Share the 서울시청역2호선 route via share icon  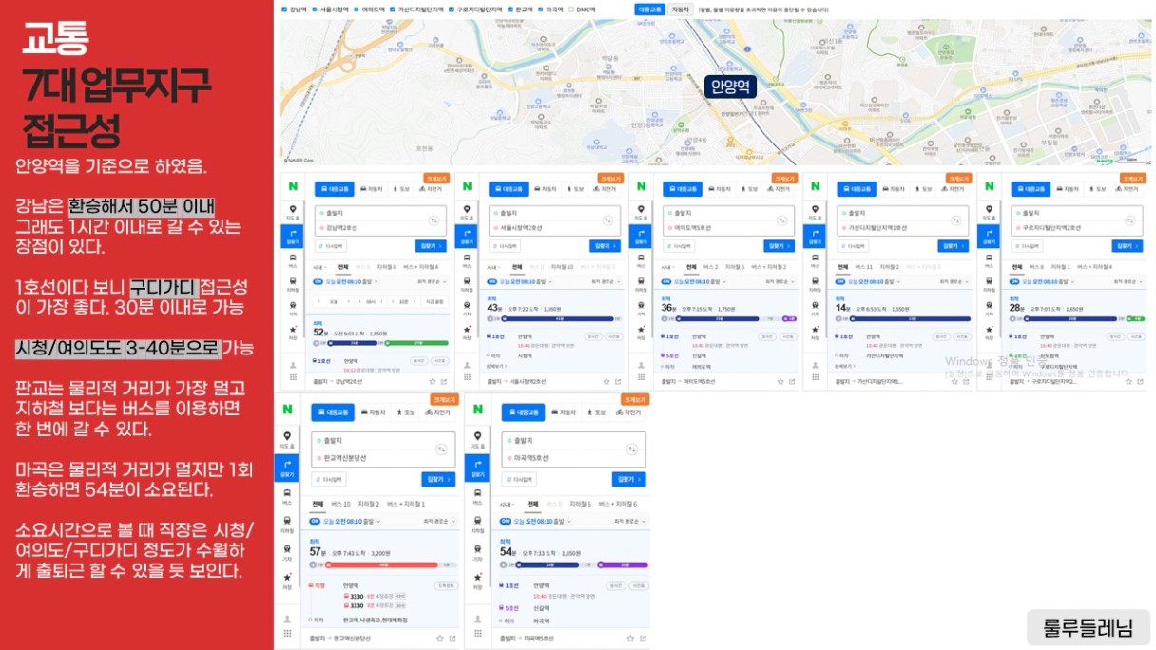pyautogui.click(x=618, y=381)
